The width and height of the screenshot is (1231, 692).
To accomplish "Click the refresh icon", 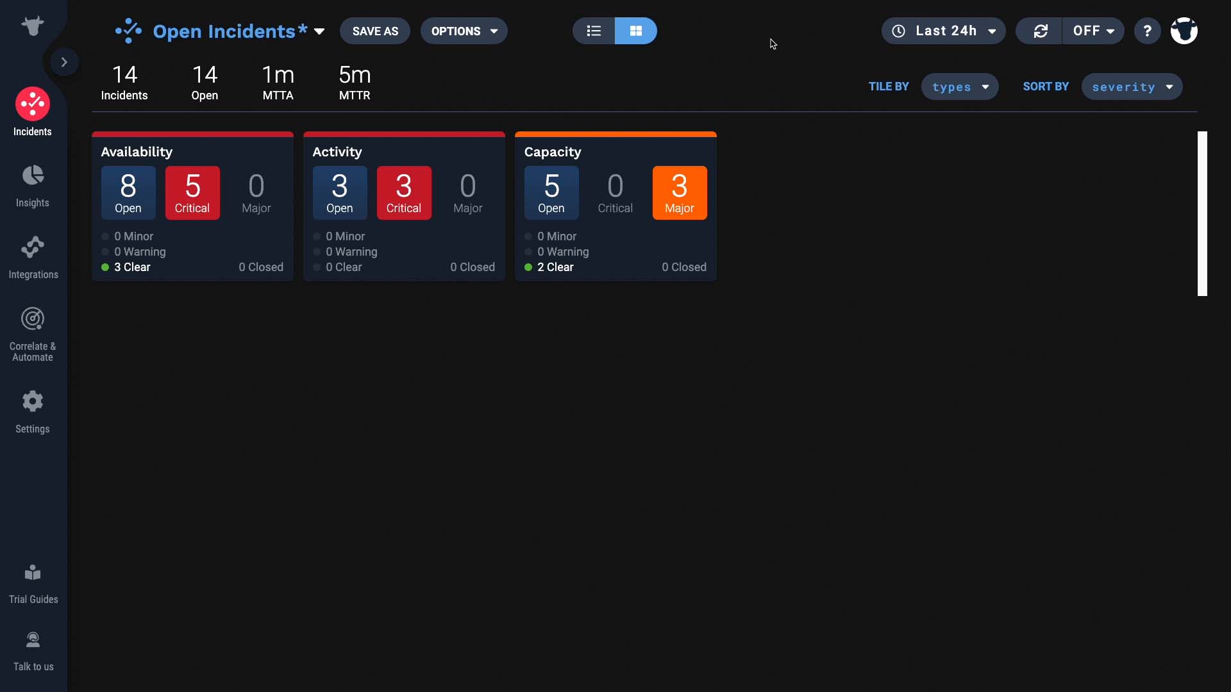I will click(1040, 31).
